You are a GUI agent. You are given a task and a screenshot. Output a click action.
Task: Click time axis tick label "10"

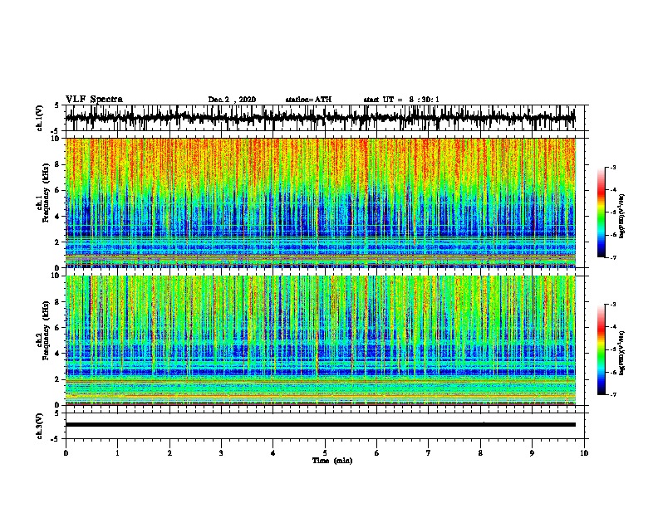pyautogui.click(x=584, y=453)
